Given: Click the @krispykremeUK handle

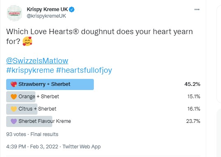Looking at the screenshot, I should tap(47, 16).
